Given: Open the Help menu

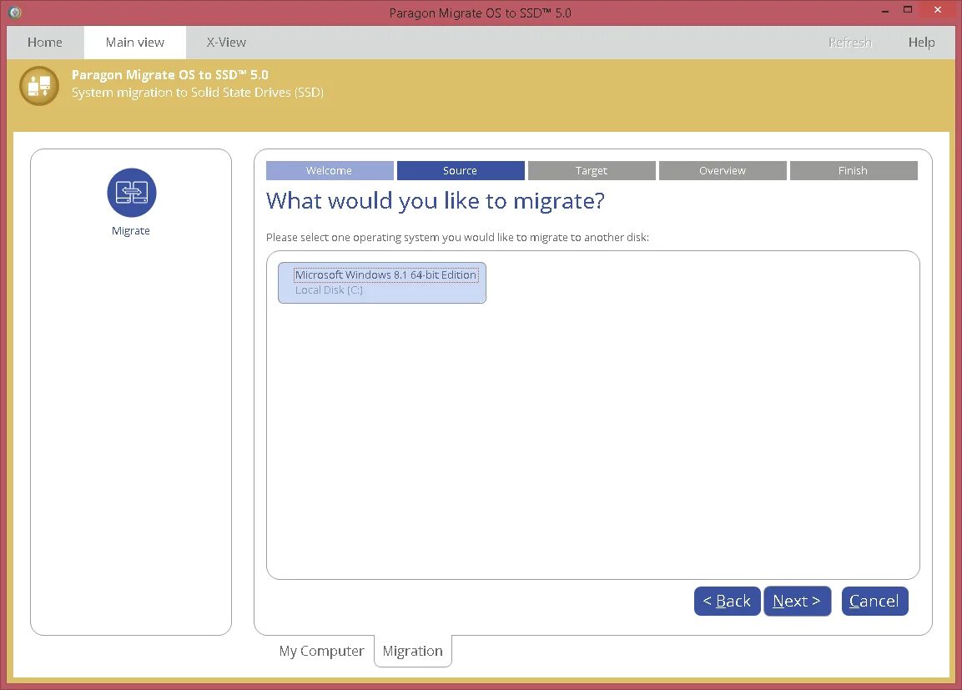Looking at the screenshot, I should pyautogui.click(x=921, y=43).
